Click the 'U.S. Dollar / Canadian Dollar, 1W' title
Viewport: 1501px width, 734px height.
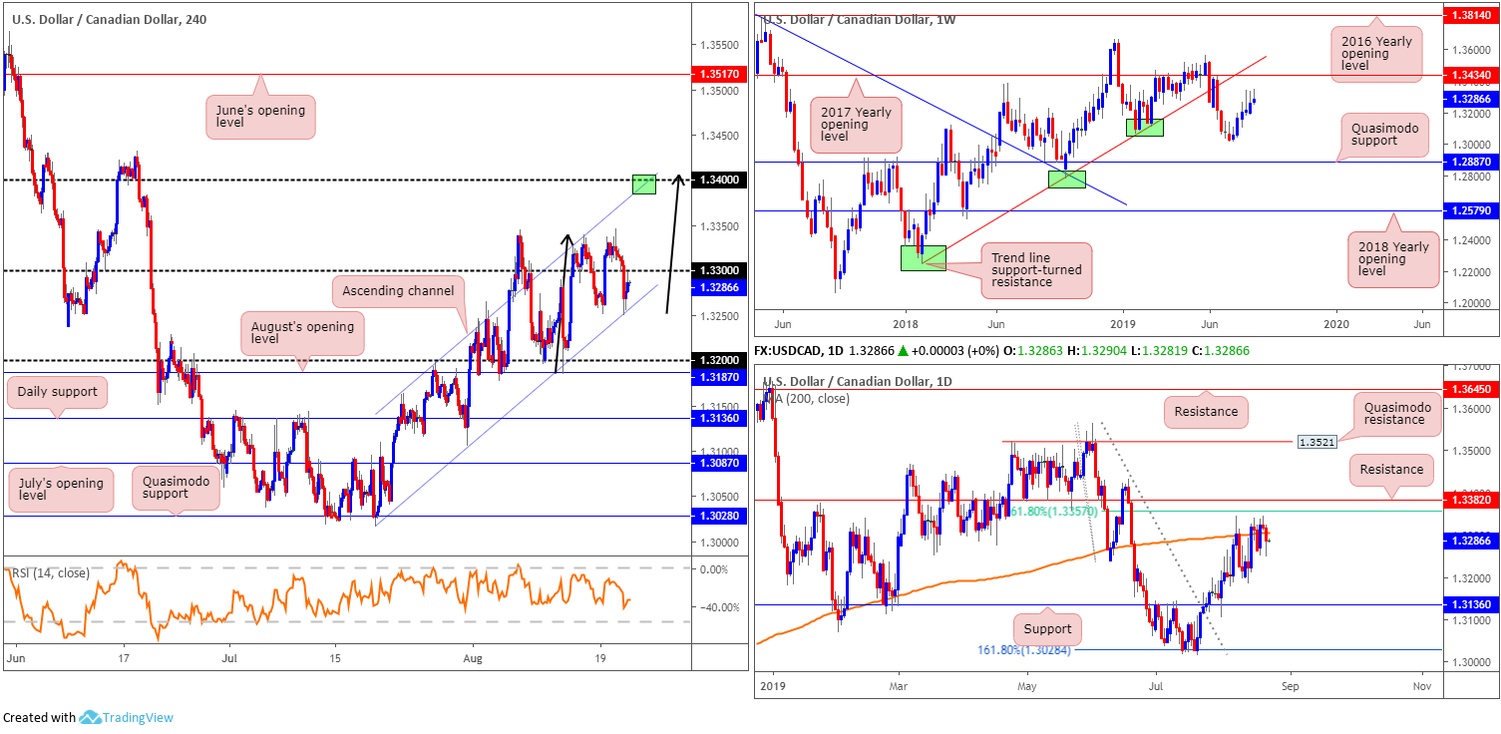click(858, 20)
